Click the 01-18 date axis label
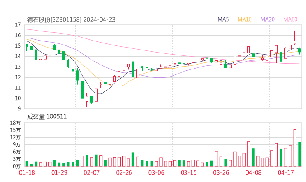 pos(27,172)
